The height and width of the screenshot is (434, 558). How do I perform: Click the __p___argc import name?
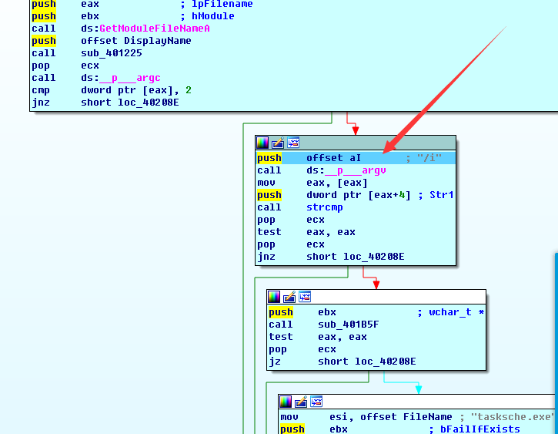click(130, 78)
